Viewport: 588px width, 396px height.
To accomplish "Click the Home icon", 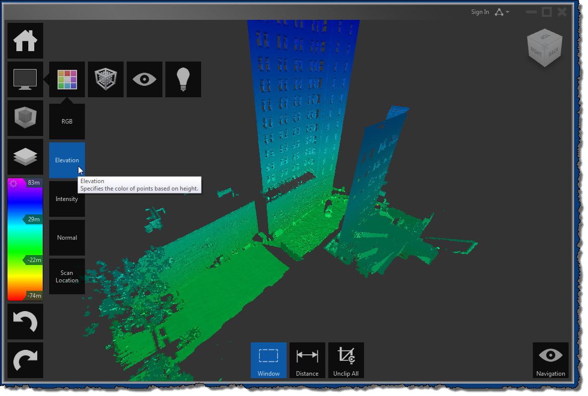I will (25, 40).
